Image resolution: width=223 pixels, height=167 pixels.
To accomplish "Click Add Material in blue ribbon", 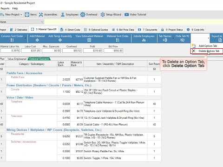I will pos(37,38).
